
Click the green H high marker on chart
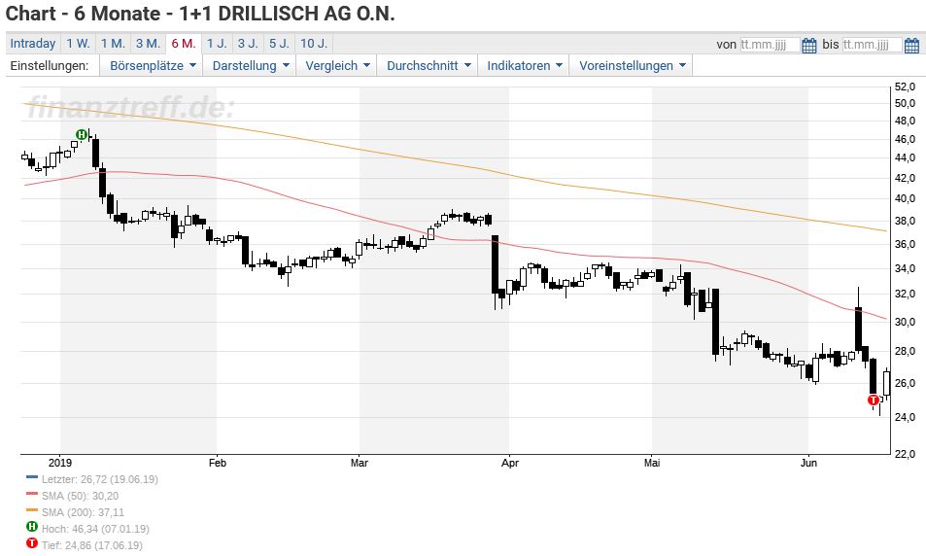(82, 135)
